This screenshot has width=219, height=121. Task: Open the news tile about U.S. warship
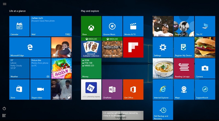[x=123, y=116]
